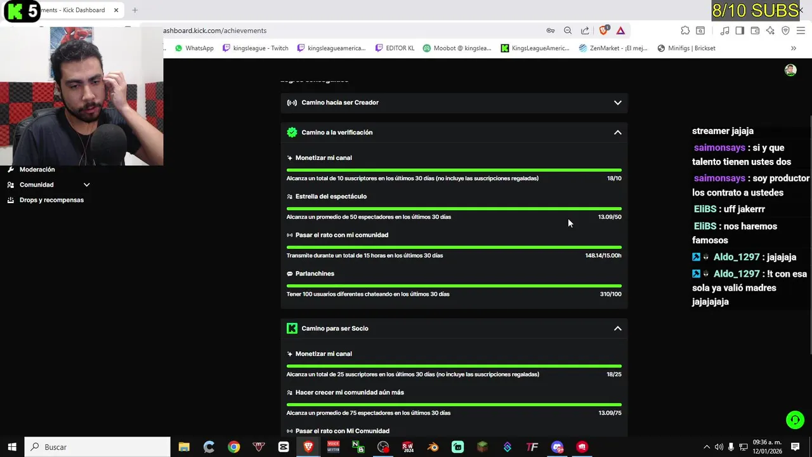This screenshot has width=812, height=457.
Task: Open the profile avatar at top right
Action: 790,70
